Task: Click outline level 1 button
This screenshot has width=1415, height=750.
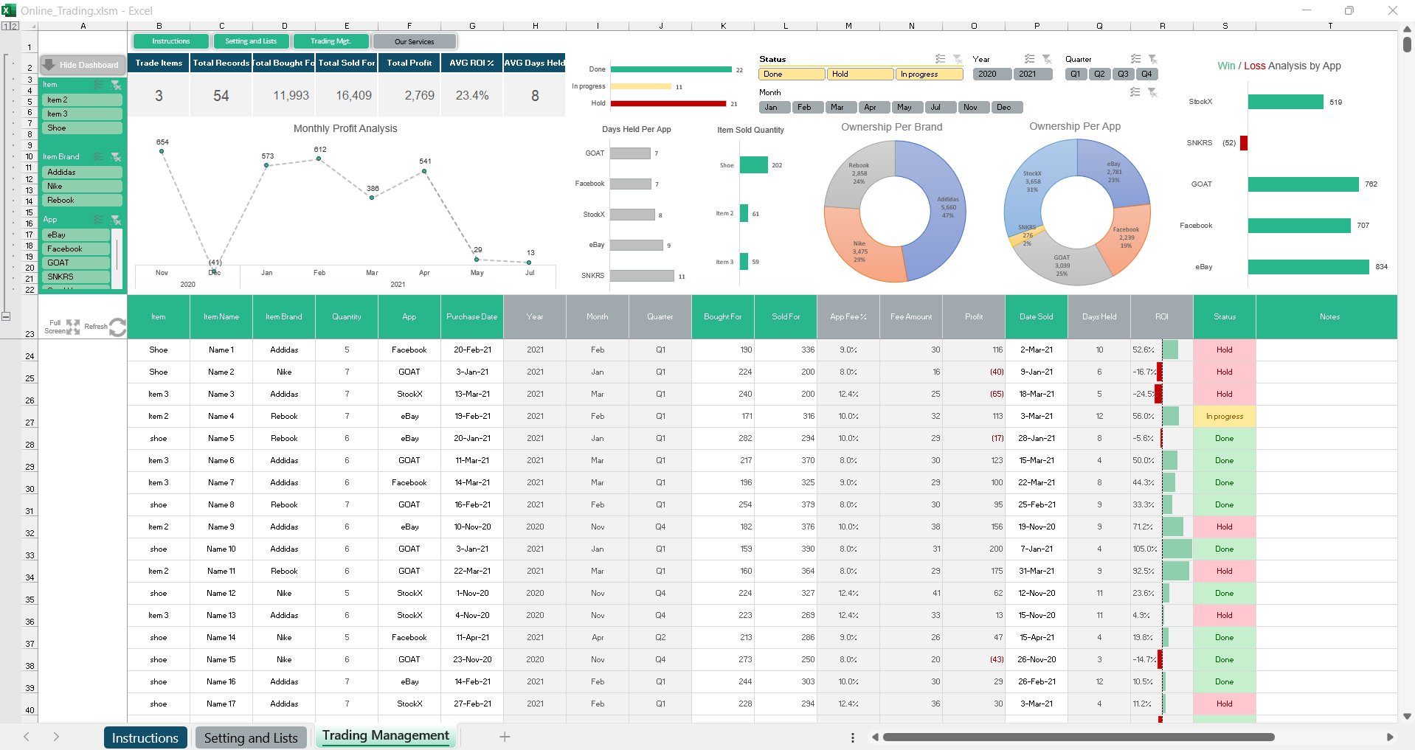Action: tap(5, 26)
